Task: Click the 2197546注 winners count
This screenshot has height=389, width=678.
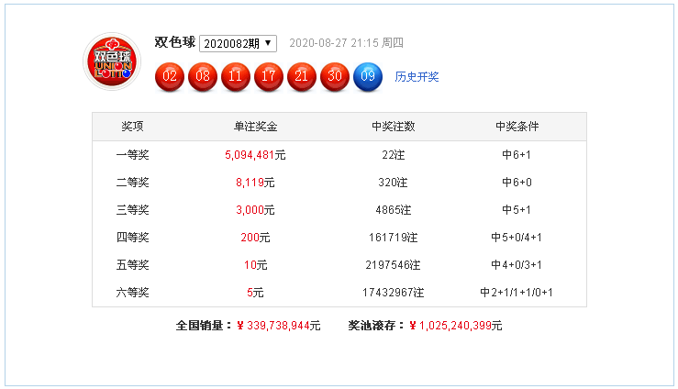Action: pyautogui.click(x=393, y=265)
